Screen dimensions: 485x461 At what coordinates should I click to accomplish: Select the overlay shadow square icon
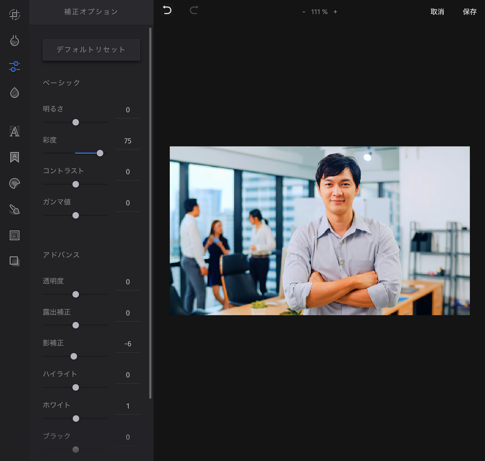coord(15,261)
